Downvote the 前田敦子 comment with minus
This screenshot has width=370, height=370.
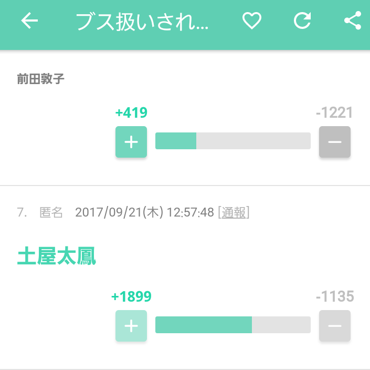335,142
